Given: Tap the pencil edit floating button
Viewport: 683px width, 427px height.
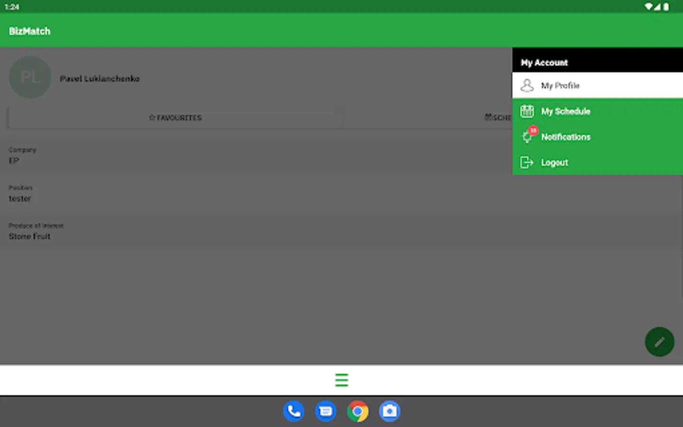Looking at the screenshot, I should pyautogui.click(x=659, y=342).
